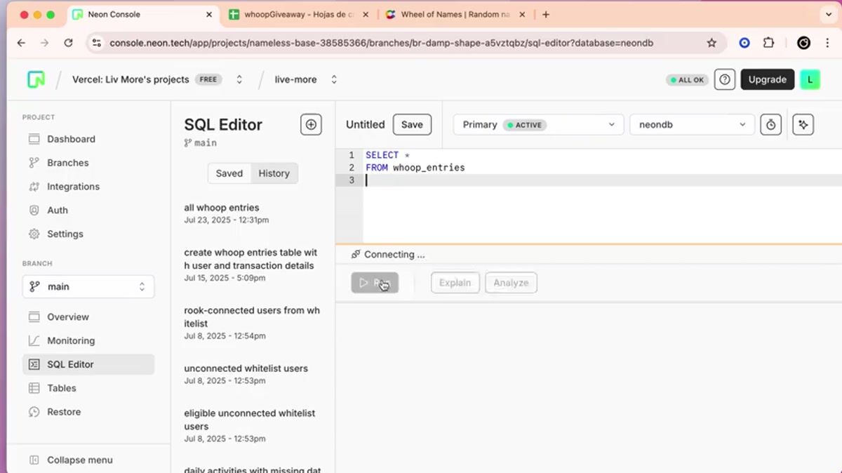Click the Analyze button
This screenshot has width=842, height=473.
click(511, 283)
